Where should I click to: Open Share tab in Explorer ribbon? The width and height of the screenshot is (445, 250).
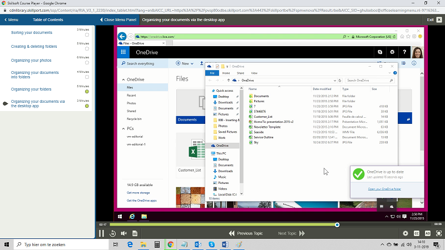pyautogui.click(x=240, y=73)
